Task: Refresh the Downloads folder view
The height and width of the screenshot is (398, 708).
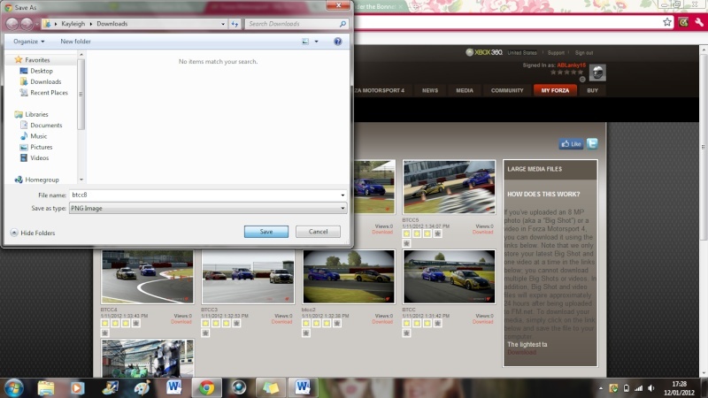Action: tap(235, 24)
